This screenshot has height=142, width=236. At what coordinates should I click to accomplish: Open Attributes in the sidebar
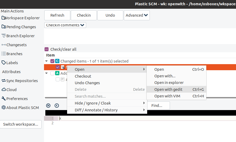tap(11, 72)
